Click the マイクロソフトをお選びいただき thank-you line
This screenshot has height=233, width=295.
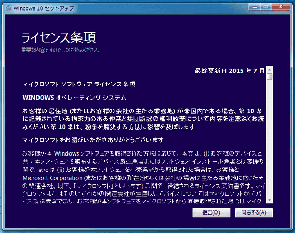point(93,140)
